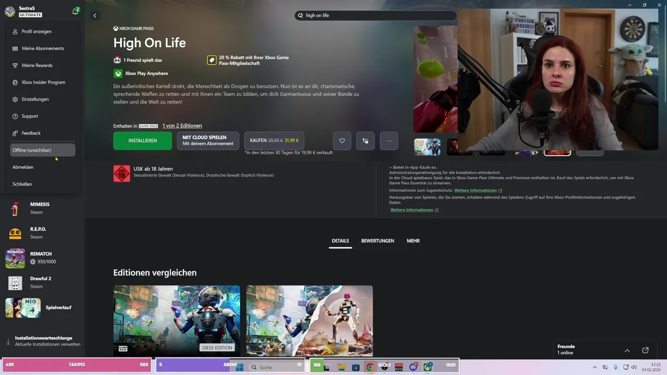Click the ULTIMATE badge under SestraS
The height and width of the screenshot is (375, 667).
point(30,15)
